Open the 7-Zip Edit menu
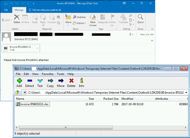The image size is (190, 138). tap(26, 74)
